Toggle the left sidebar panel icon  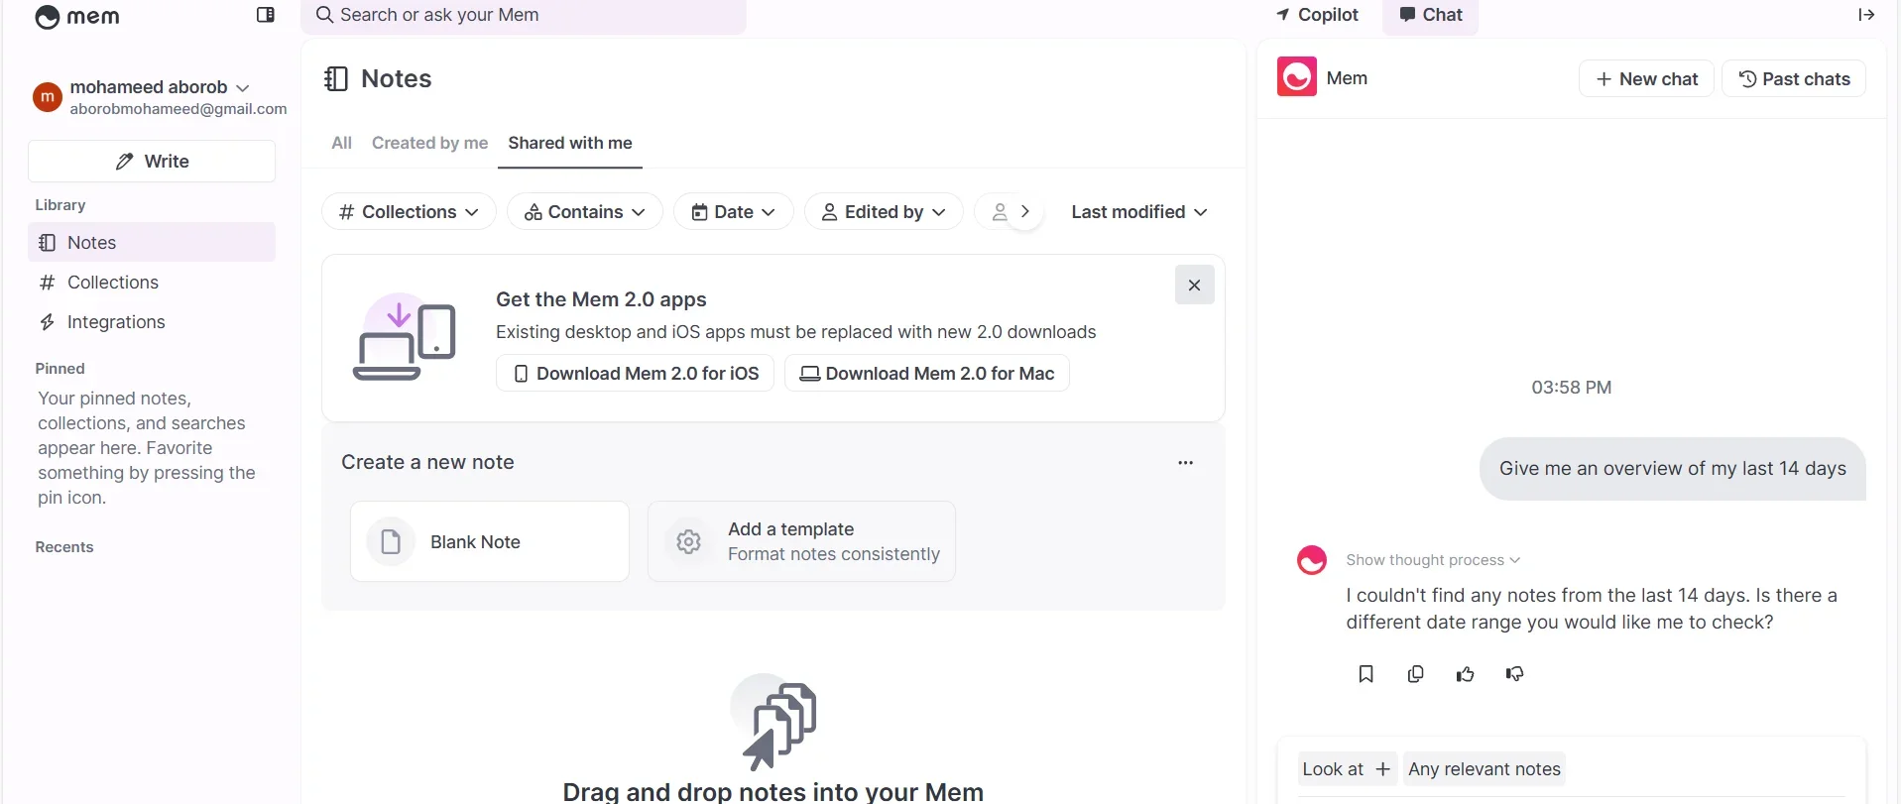tap(265, 15)
